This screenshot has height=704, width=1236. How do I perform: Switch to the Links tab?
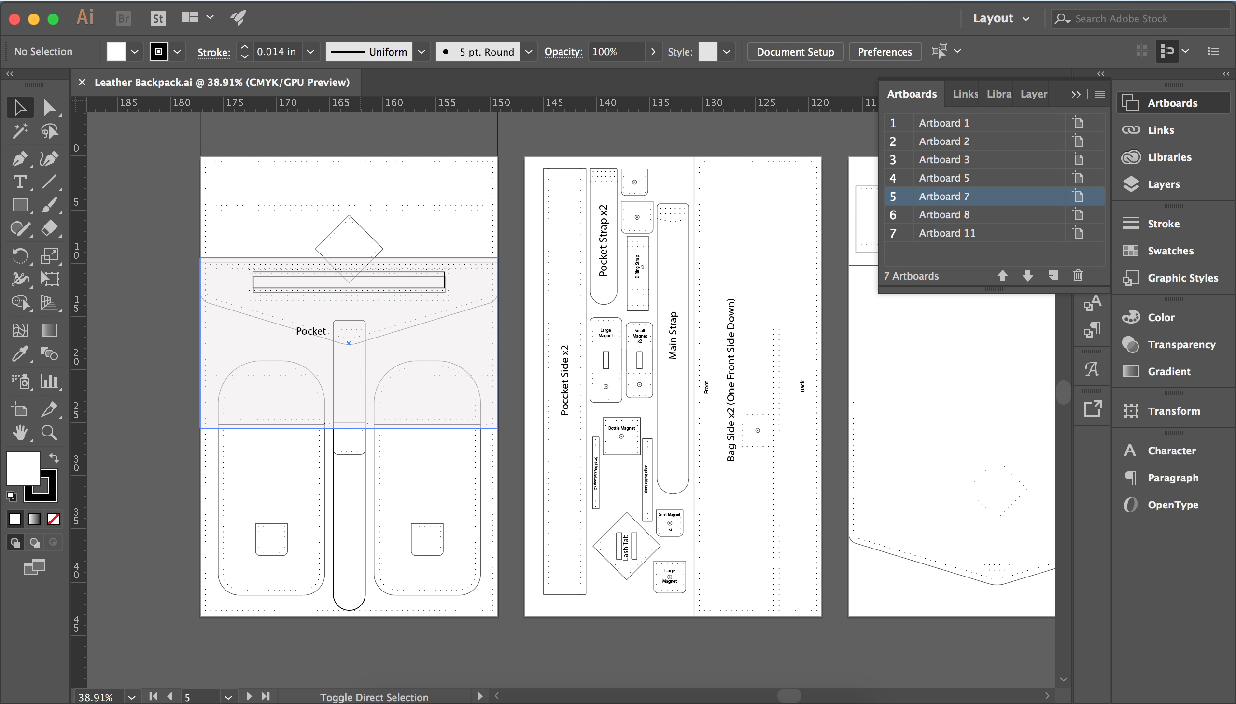[x=964, y=94]
